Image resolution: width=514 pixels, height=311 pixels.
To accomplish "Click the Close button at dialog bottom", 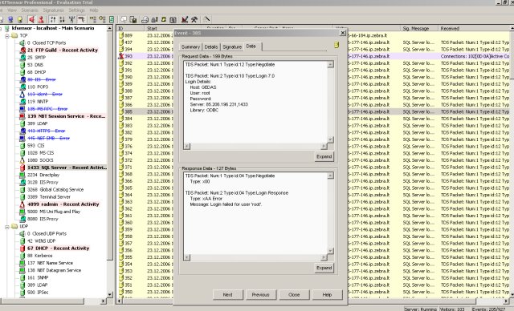I will 294,295.
